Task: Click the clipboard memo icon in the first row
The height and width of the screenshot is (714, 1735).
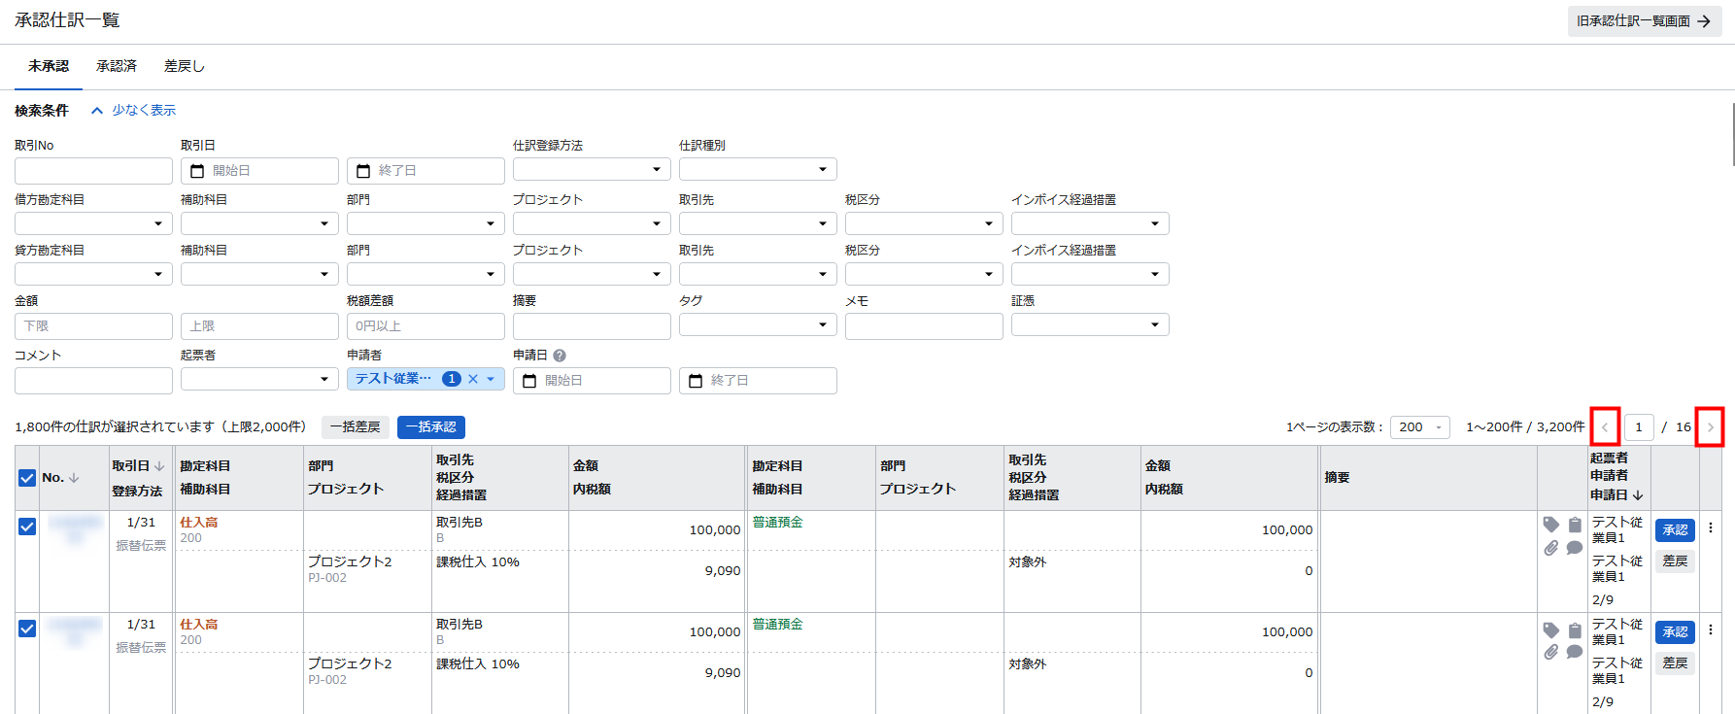Action: tap(1575, 525)
